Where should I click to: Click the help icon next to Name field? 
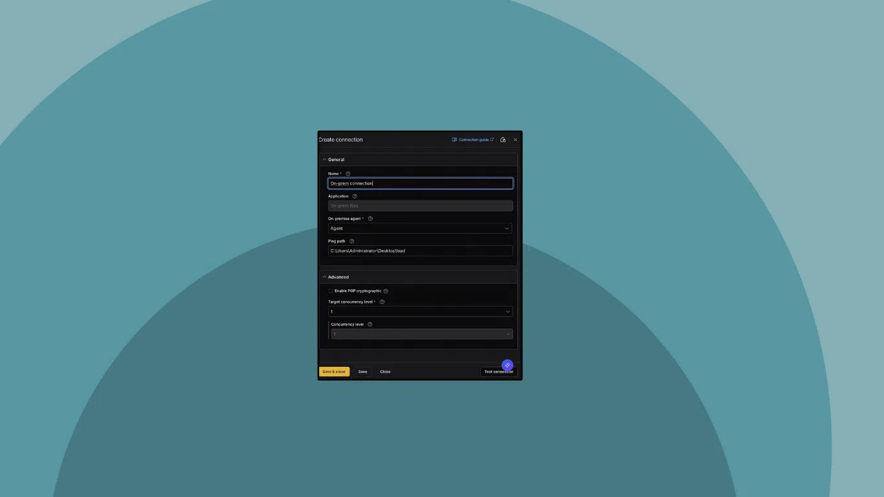click(348, 173)
